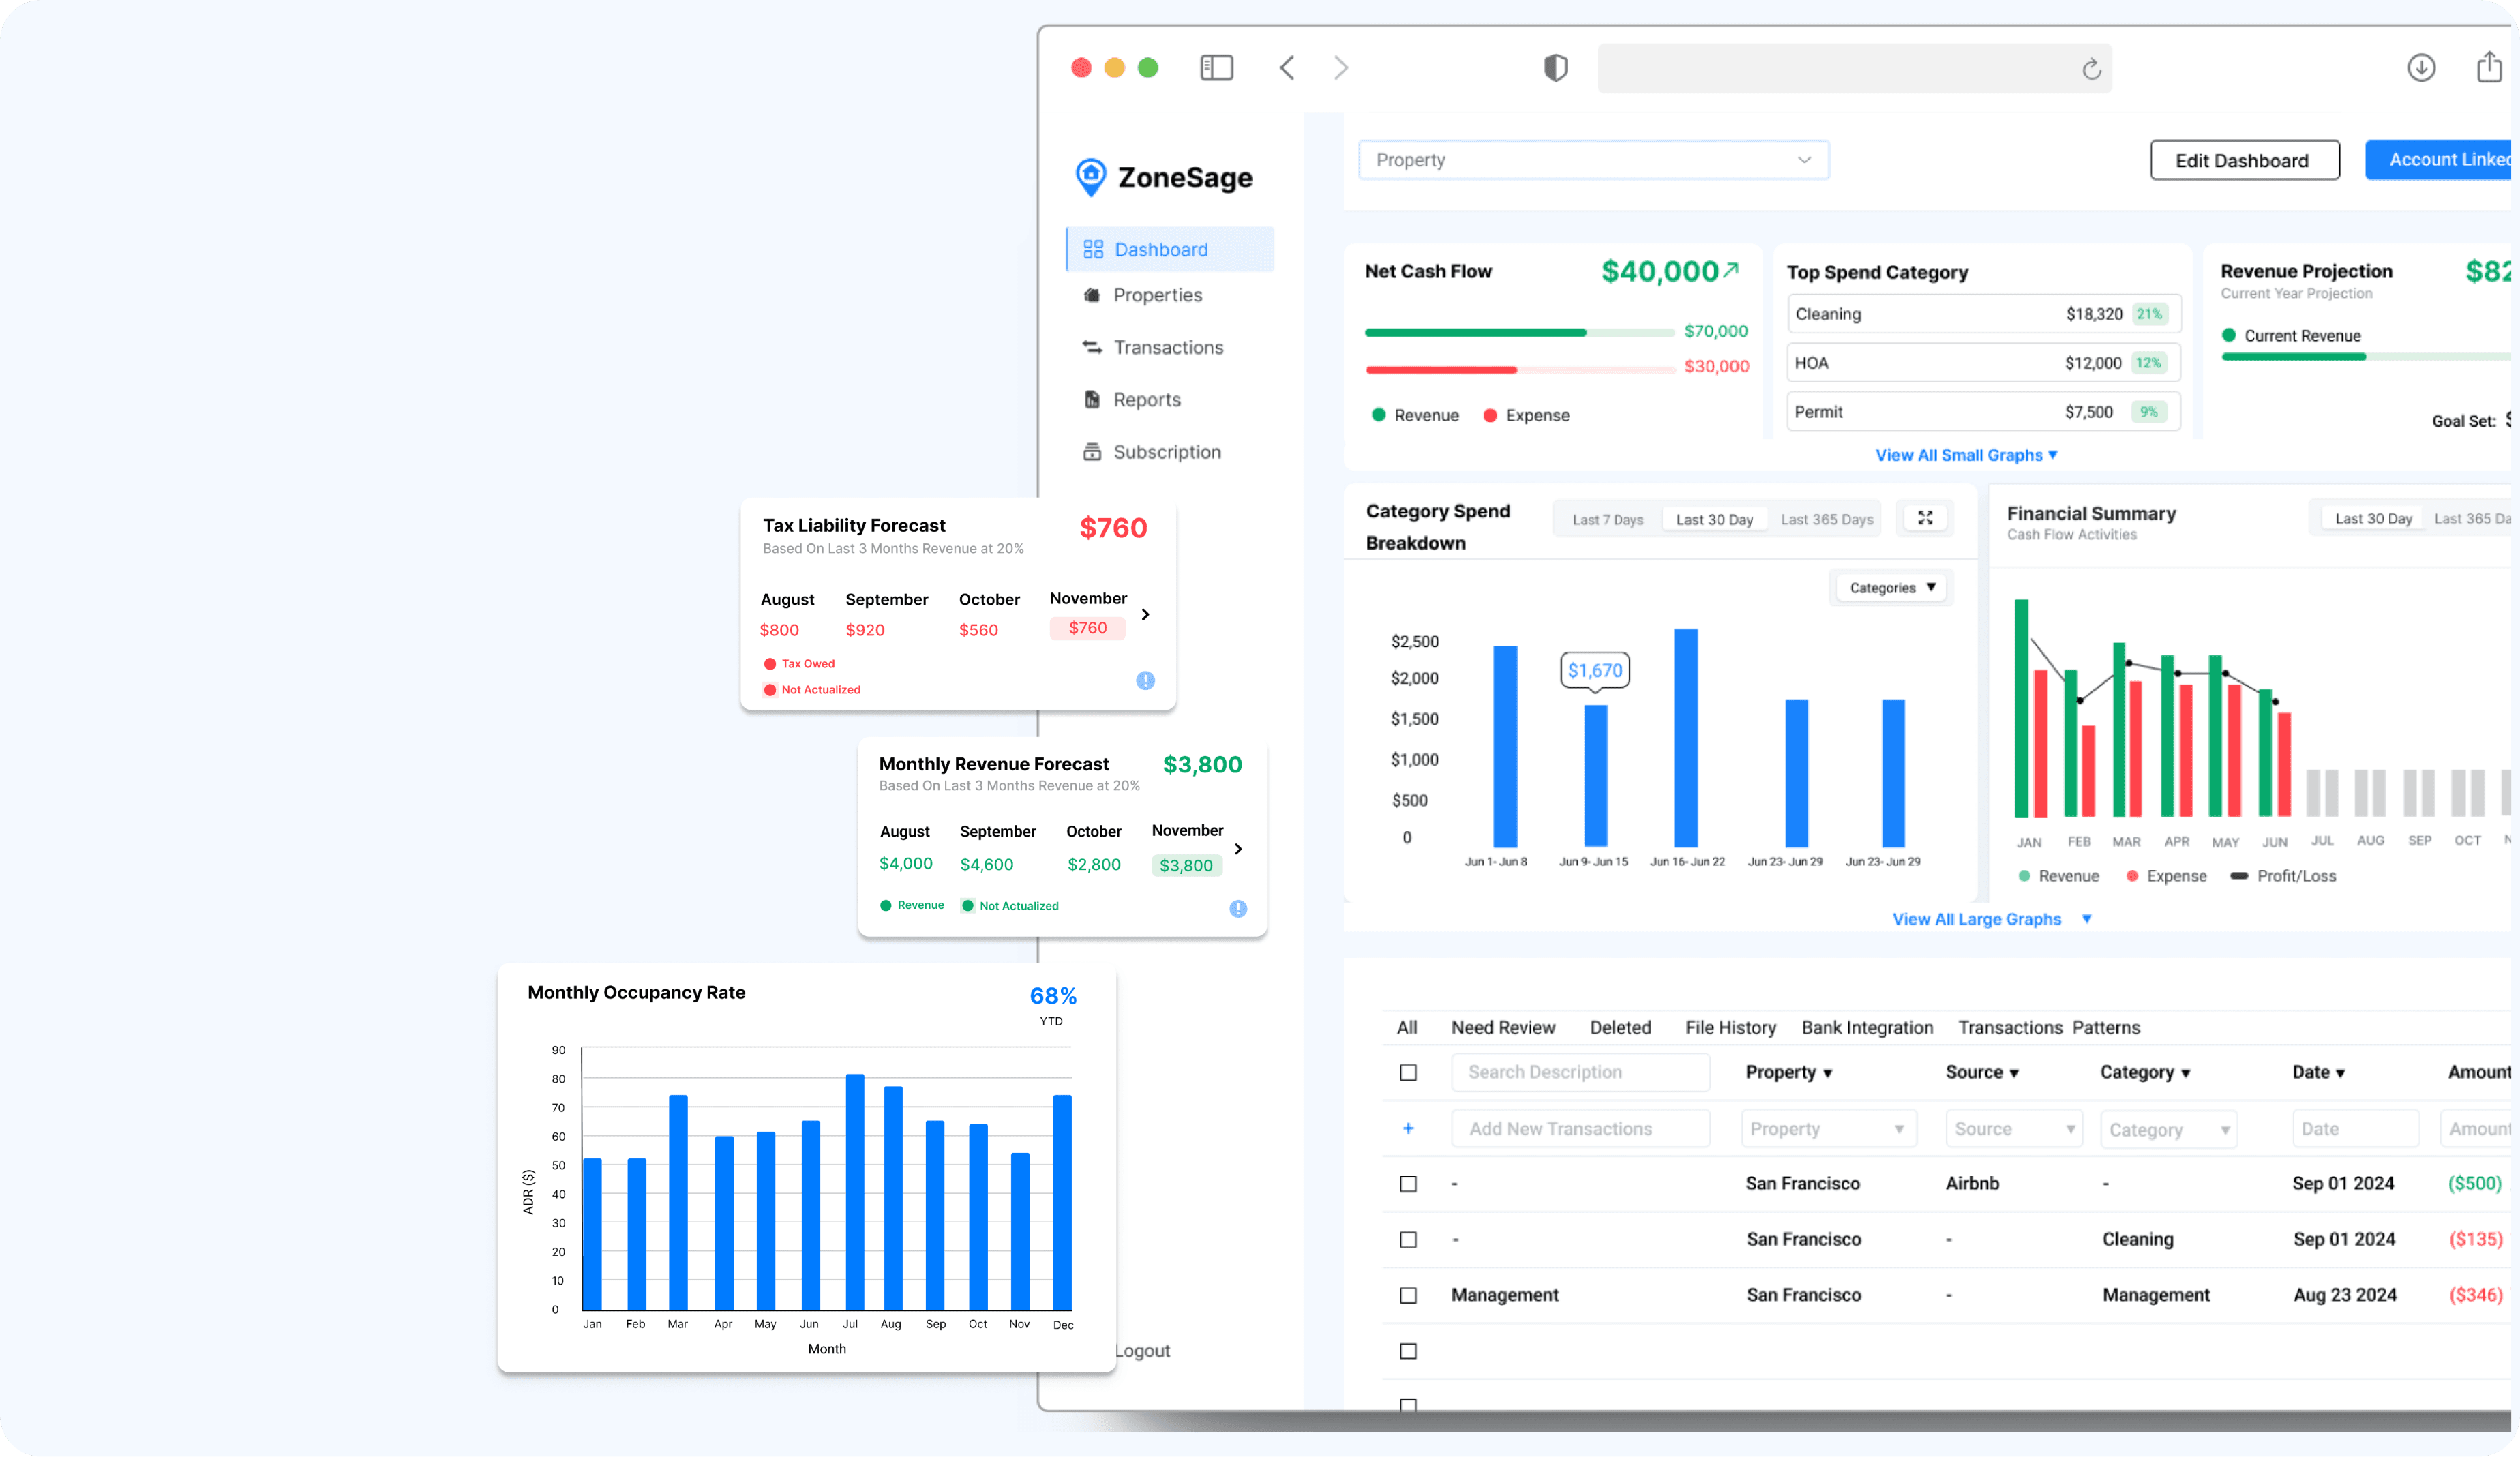Switch to the Need Review tab
The image size is (2520, 1457).
[x=1502, y=1027]
